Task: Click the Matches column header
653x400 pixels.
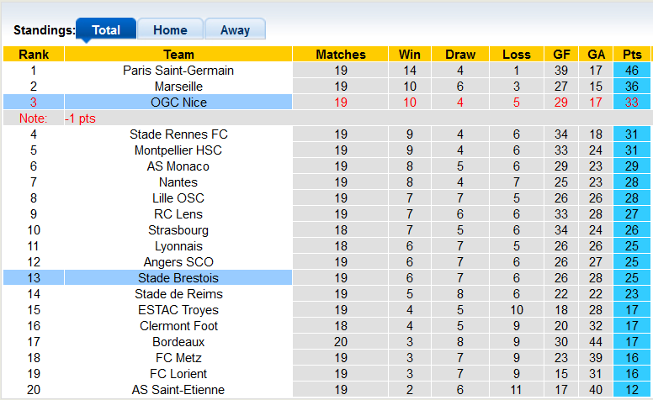Action: tap(341, 55)
